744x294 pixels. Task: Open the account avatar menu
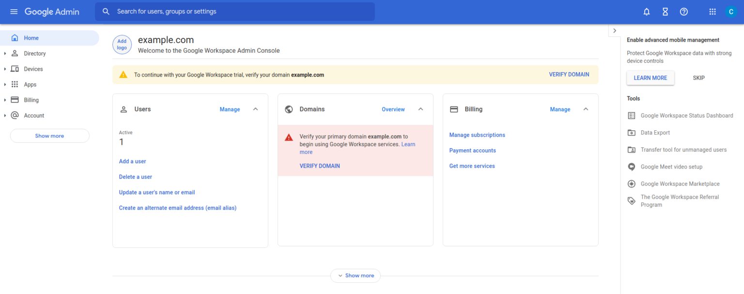click(x=731, y=11)
